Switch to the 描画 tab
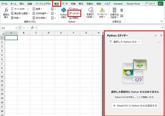The width and height of the screenshot is (165, 116). (30, 4)
